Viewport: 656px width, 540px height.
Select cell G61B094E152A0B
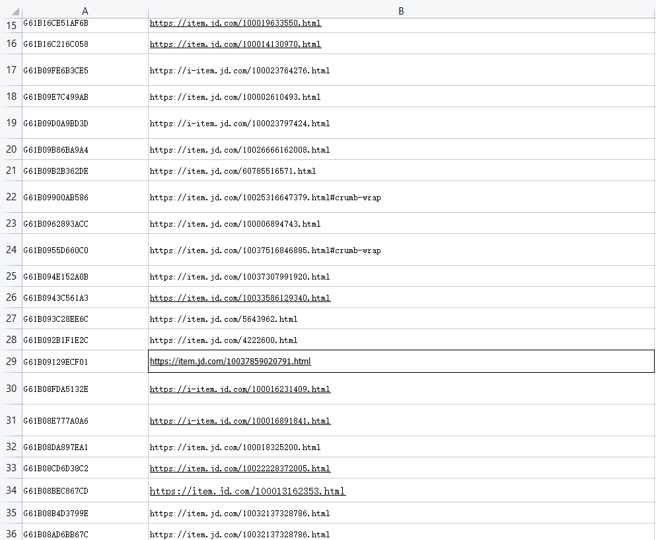point(85,276)
